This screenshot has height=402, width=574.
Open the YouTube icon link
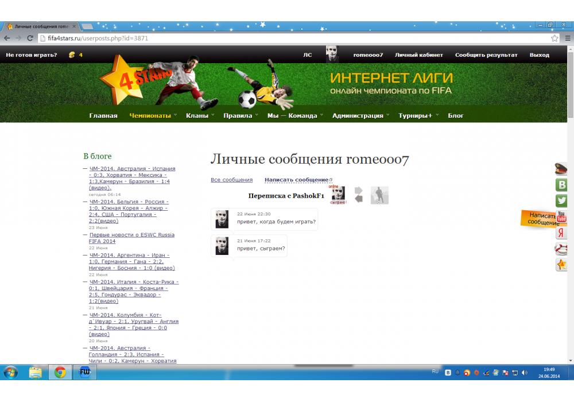coord(561,217)
